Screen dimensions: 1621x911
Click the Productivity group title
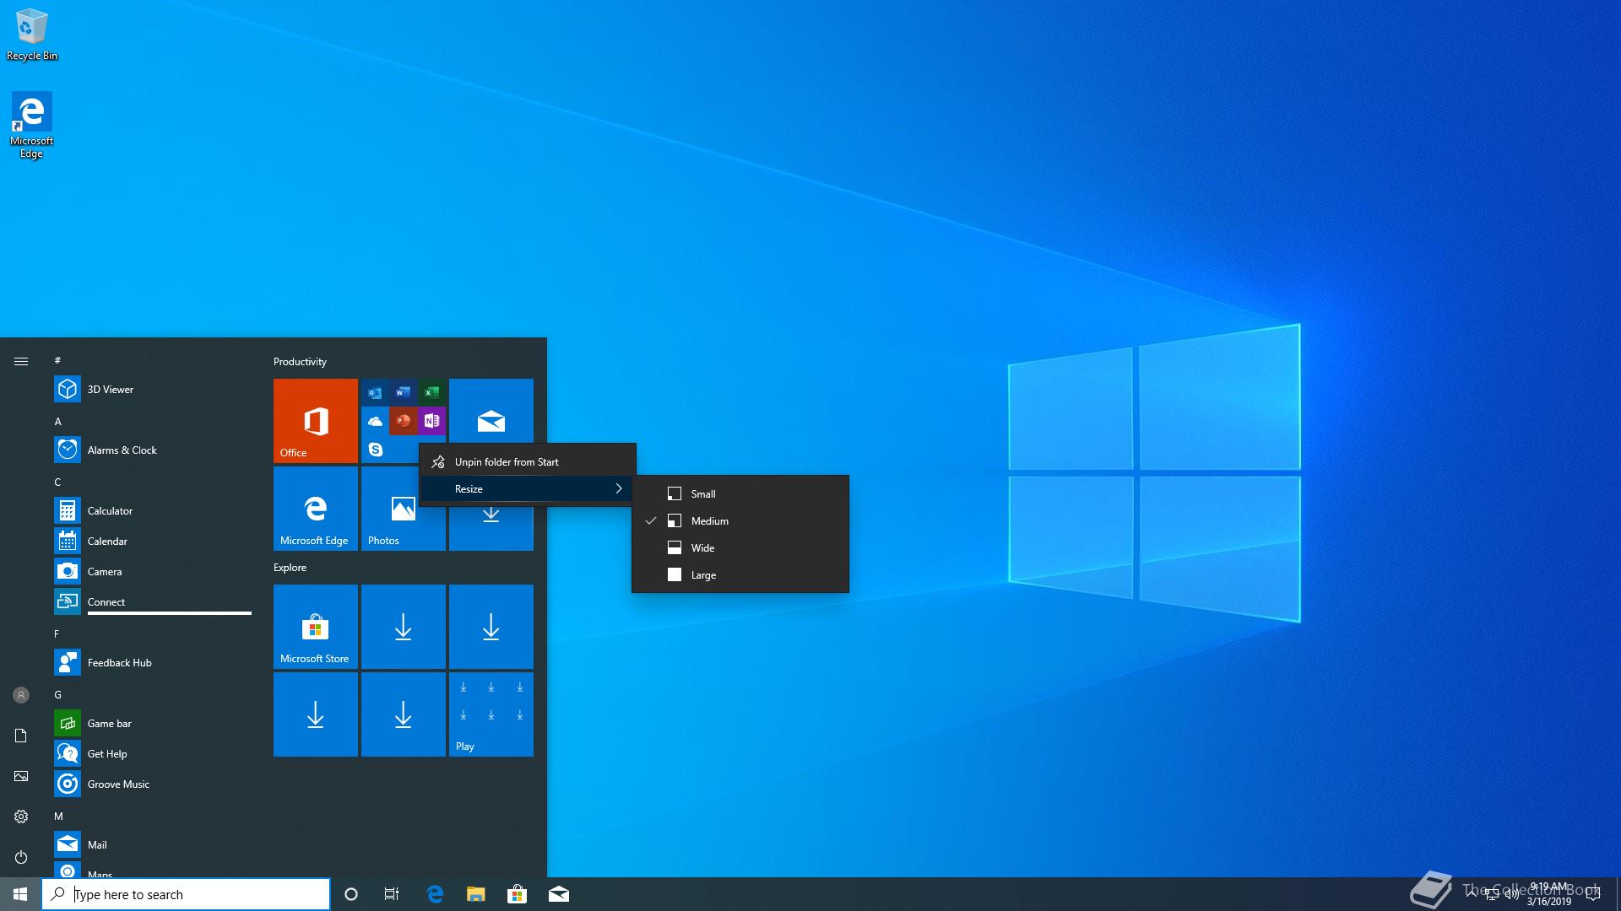300,361
